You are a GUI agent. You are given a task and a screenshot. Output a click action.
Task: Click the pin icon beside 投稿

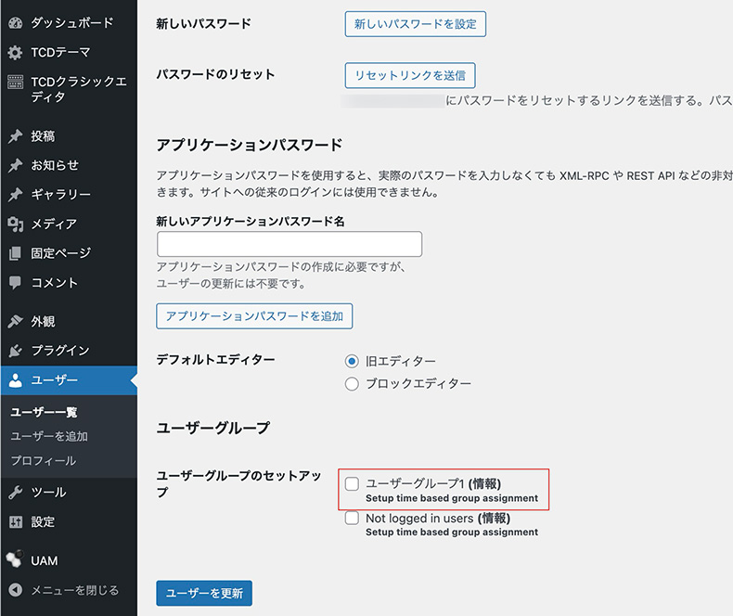(16, 136)
